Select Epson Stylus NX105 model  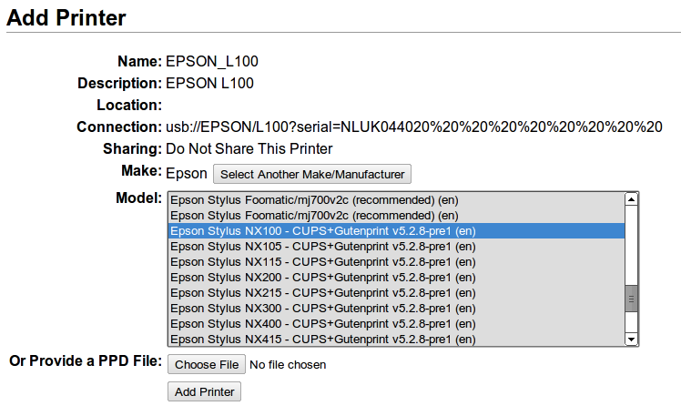396,247
